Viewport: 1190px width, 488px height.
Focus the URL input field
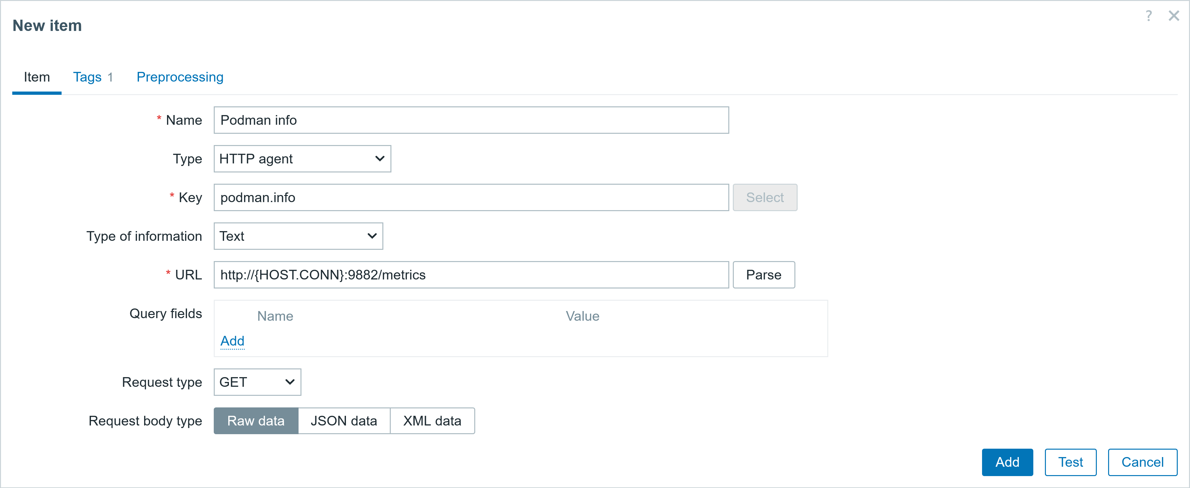pos(471,275)
